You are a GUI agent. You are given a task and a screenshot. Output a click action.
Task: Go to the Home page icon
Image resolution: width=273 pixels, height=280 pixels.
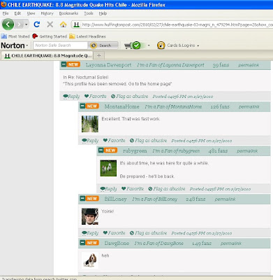click(63, 24)
